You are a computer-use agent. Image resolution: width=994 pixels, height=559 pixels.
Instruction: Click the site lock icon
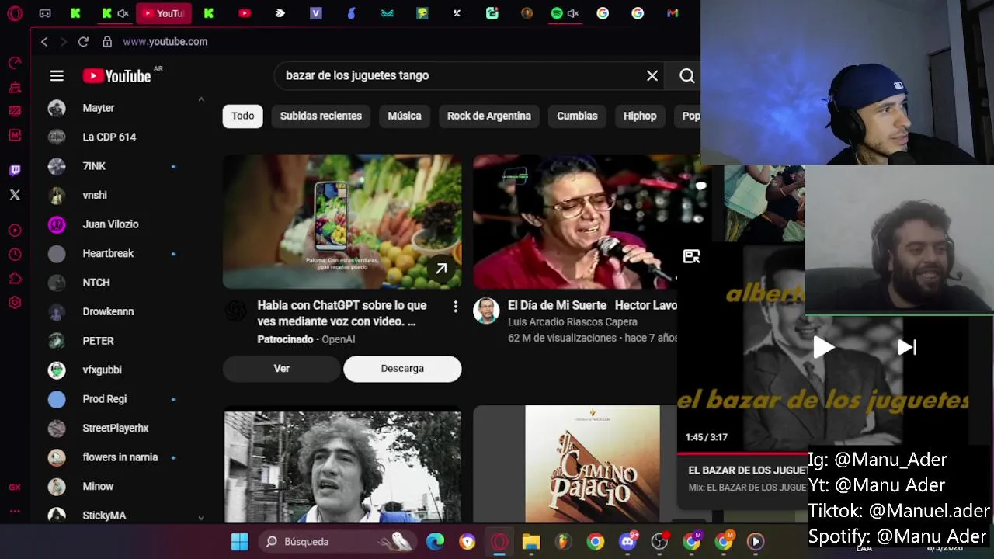click(106, 42)
